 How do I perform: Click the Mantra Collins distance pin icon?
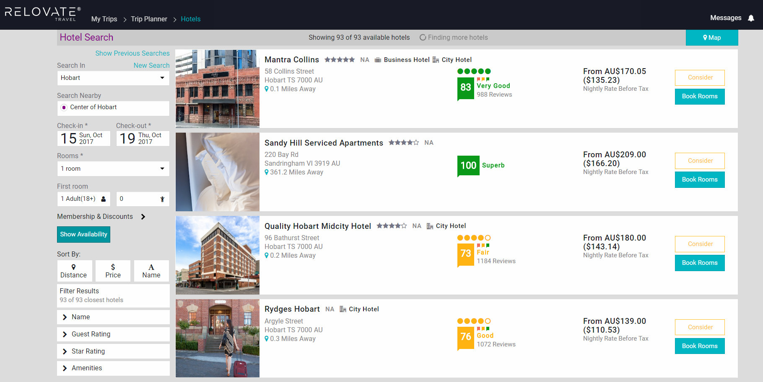pos(267,89)
